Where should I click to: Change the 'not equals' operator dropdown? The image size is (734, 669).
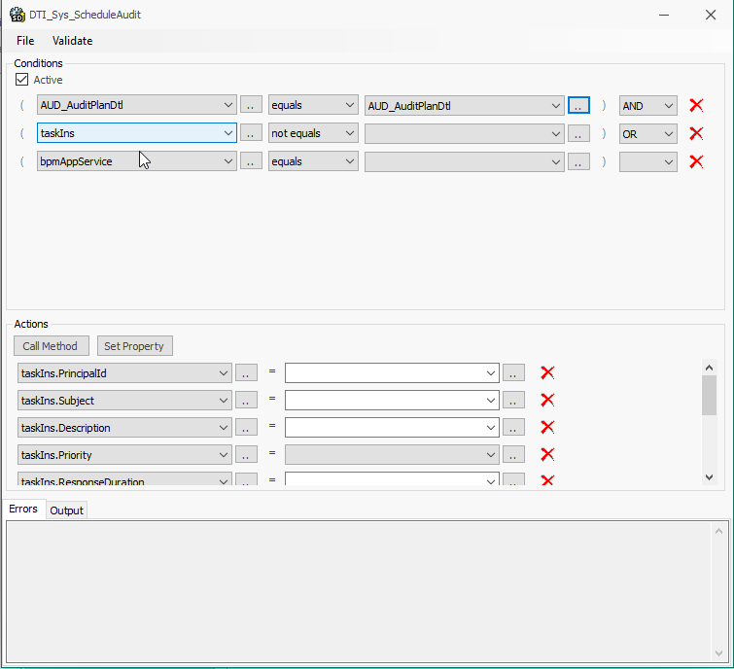click(x=313, y=133)
